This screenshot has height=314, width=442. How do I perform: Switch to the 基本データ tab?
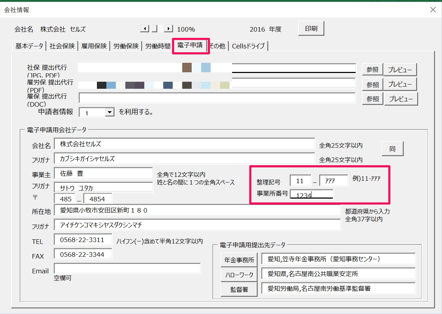point(29,46)
